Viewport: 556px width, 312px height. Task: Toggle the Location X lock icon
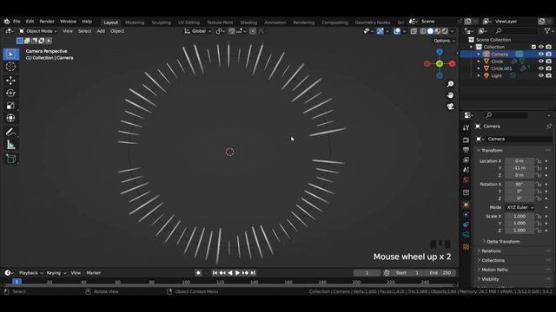click(539, 161)
